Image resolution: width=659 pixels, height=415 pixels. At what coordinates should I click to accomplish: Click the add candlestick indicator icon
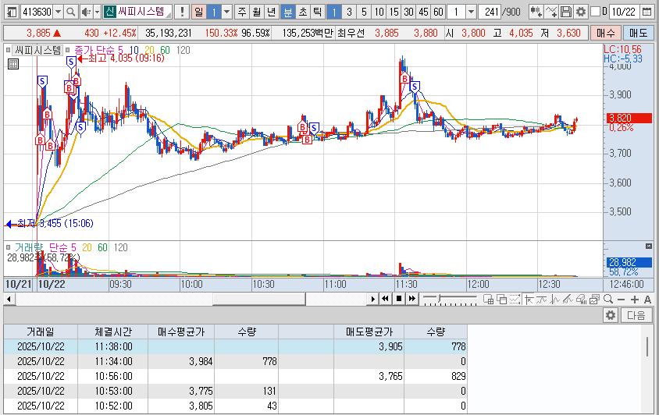pyautogui.click(x=536, y=12)
